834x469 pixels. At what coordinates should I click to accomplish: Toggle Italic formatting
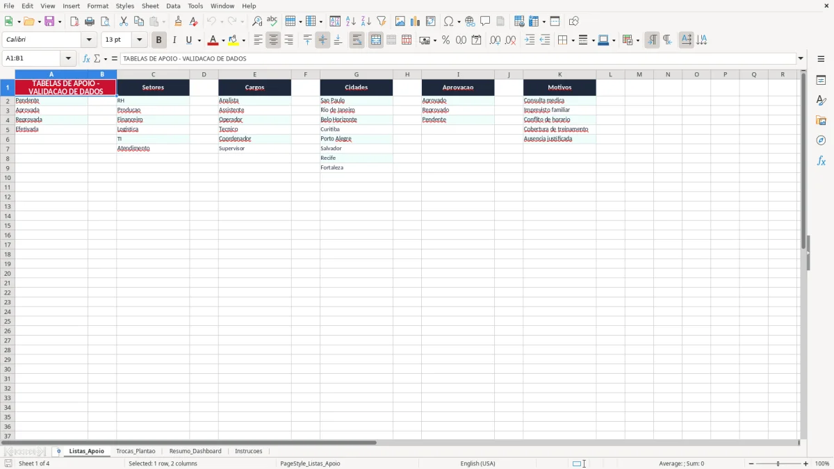[x=174, y=40]
